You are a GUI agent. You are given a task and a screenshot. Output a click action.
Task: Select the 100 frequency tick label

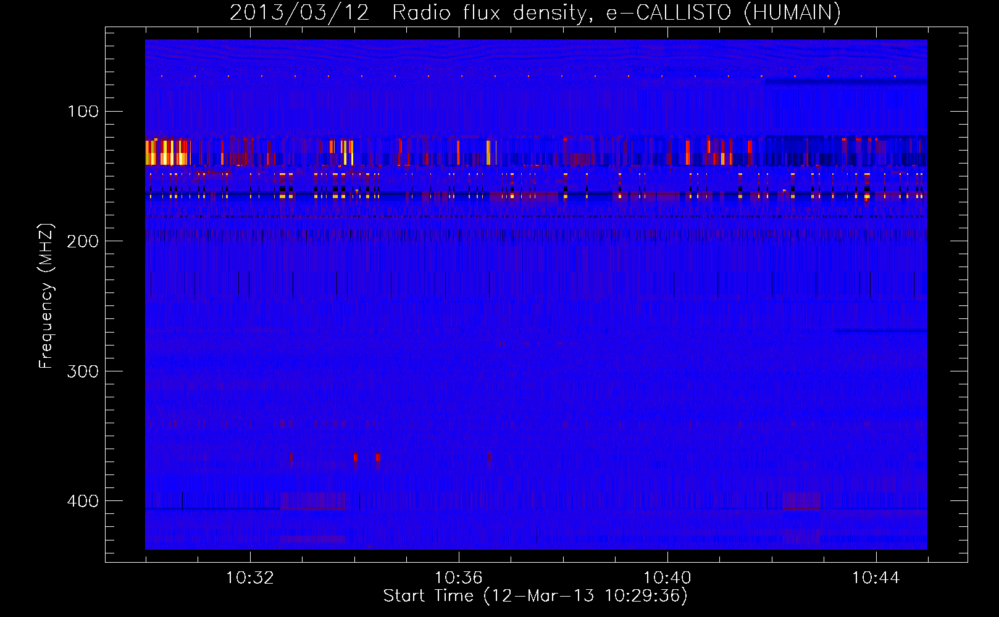(83, 111)
